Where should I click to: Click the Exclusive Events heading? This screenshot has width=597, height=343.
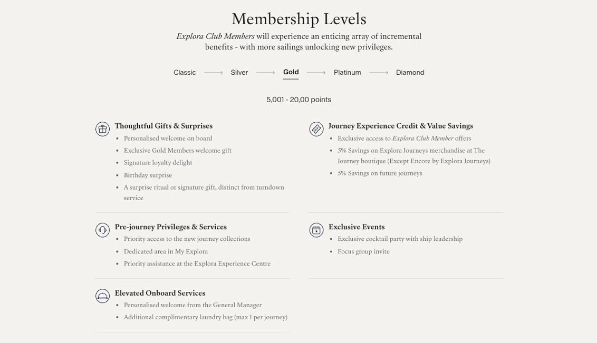pos(357,227)
